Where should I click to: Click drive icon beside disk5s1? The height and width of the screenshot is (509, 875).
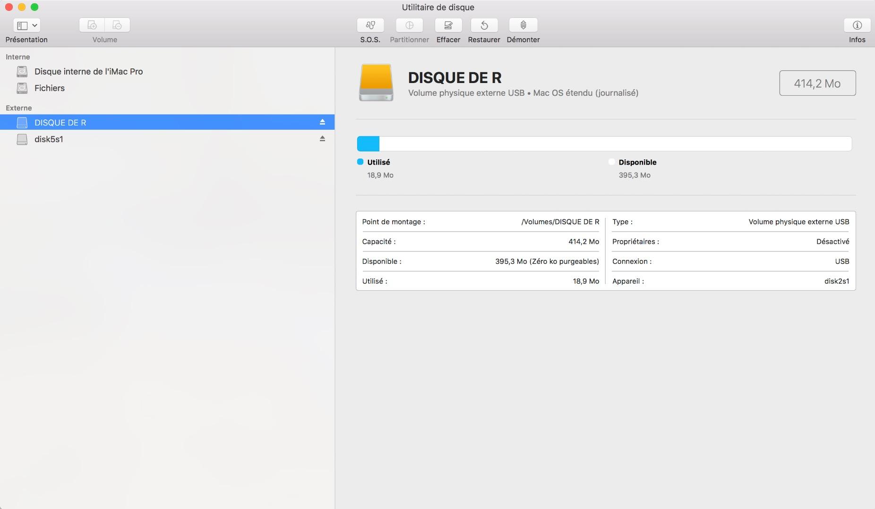coord(22,139)
